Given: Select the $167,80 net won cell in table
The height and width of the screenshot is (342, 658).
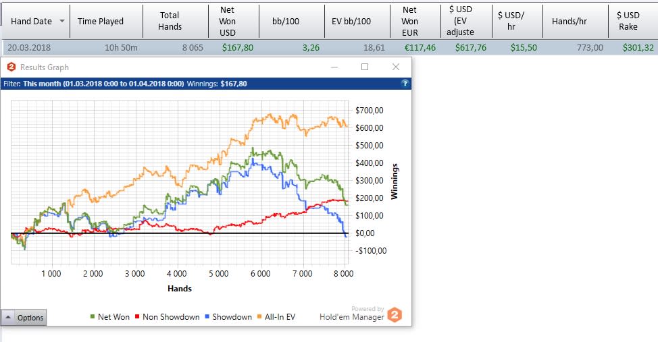Looking at the screenshot, I should [x=238, y=47].
